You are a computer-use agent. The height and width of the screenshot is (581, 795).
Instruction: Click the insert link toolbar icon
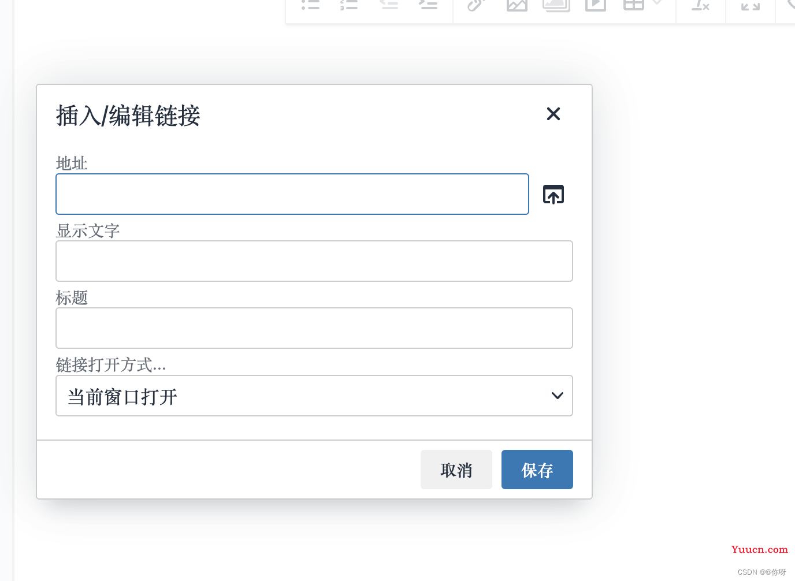pyautogui.click(x=475, y=5)
